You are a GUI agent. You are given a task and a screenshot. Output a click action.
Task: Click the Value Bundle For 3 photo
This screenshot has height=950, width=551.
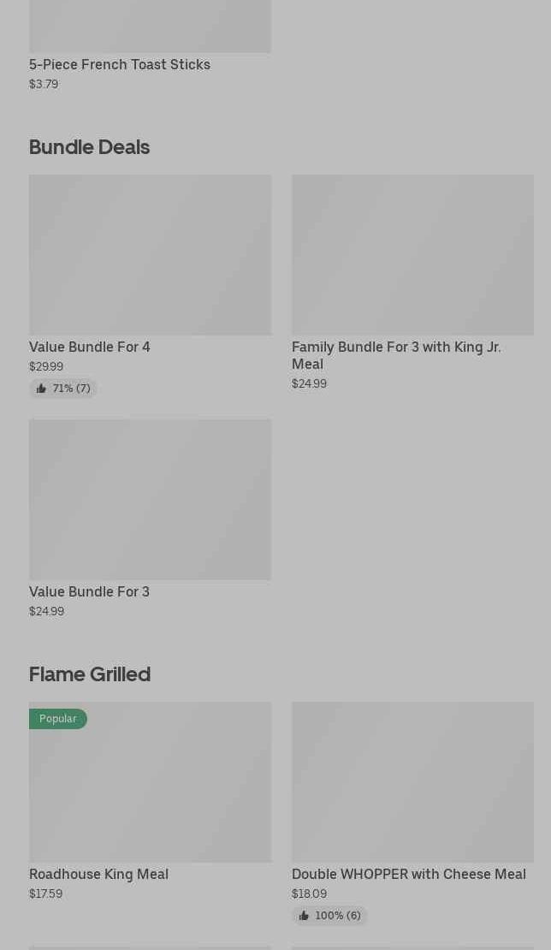tap(150, 499)
